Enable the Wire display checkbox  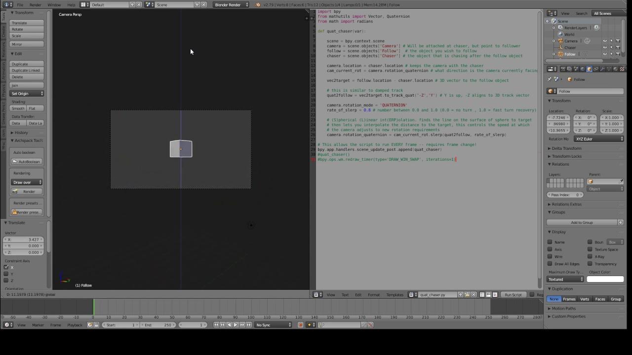point(550,257)
